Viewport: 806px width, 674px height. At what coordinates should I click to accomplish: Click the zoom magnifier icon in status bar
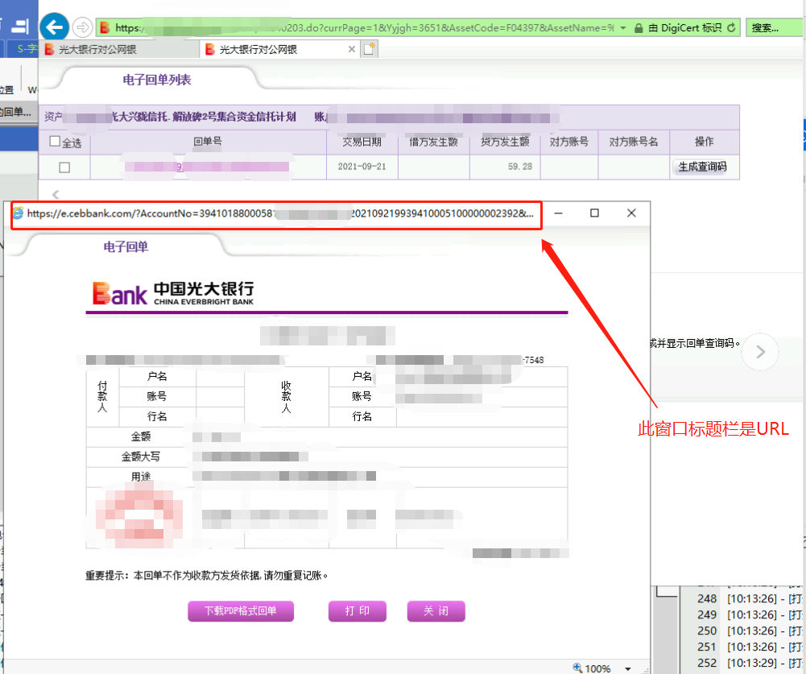pos(577,668)
